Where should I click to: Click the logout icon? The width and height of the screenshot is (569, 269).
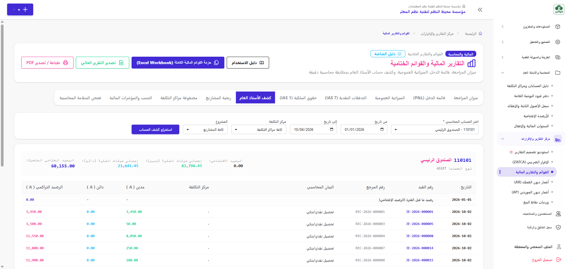pyautogui.click(x=559, y=260)
